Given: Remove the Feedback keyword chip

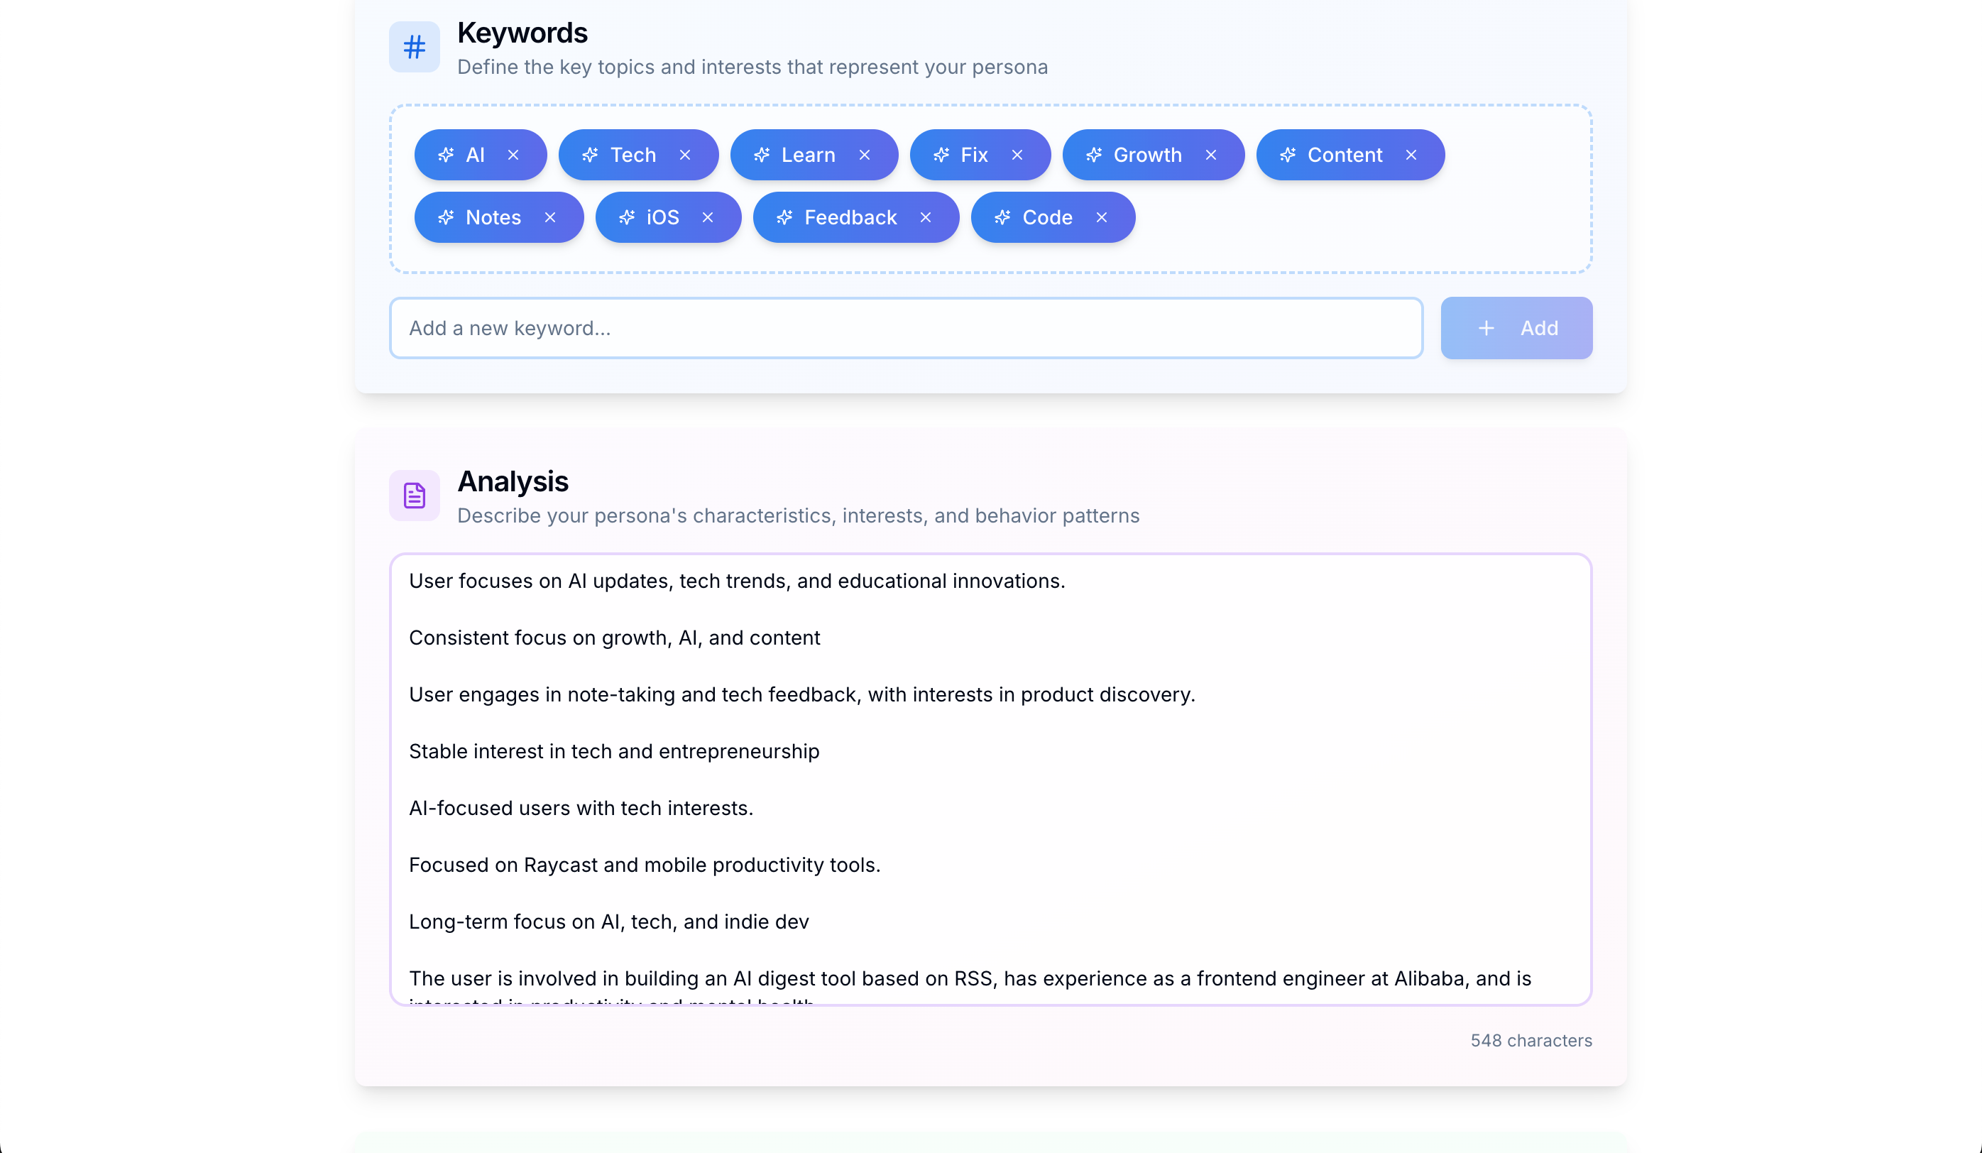Looking at the screenshot, I should coord(926,217).
